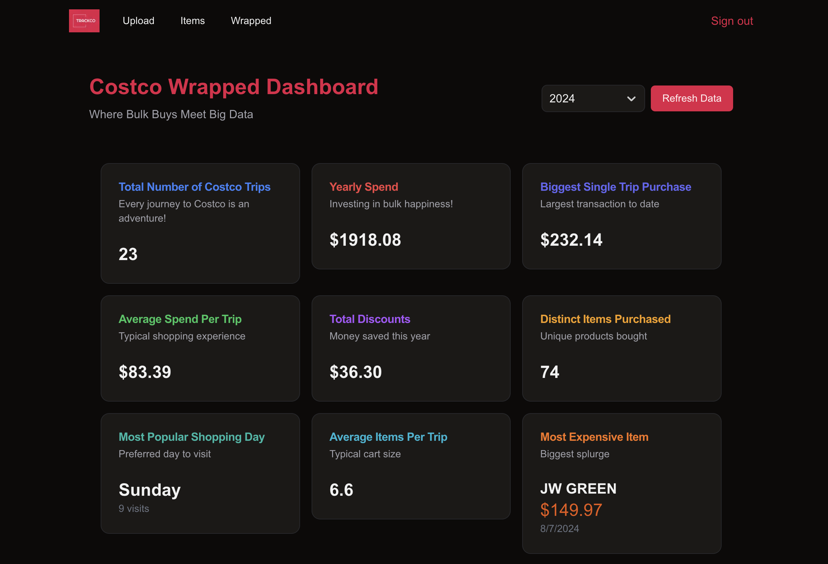
Task: Click Distinct Items Purchased title
Action: pos(606,319)
